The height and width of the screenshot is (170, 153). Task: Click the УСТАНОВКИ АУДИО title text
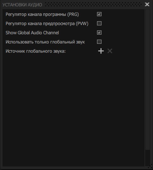(22, 5)
